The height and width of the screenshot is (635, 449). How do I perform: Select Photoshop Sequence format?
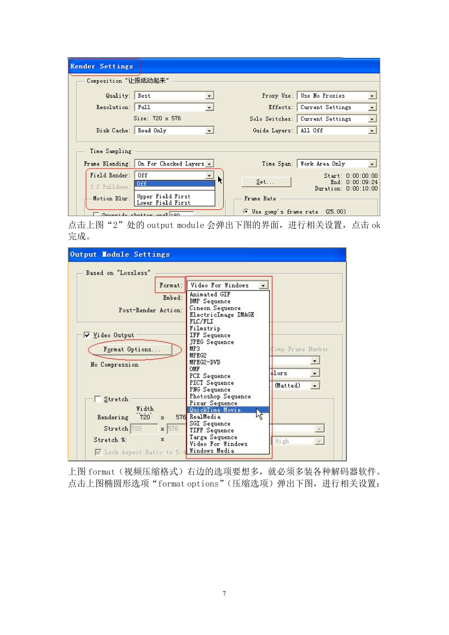pos(228,396)
